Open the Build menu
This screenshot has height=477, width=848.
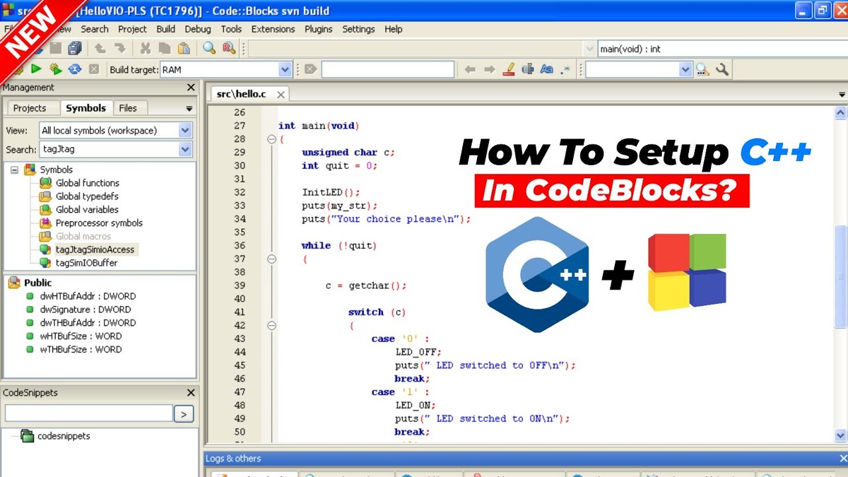[x=166, y=29]
